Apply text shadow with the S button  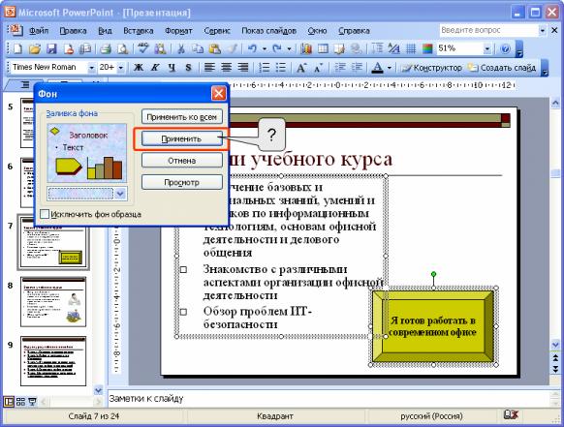(x=188, y=67)
